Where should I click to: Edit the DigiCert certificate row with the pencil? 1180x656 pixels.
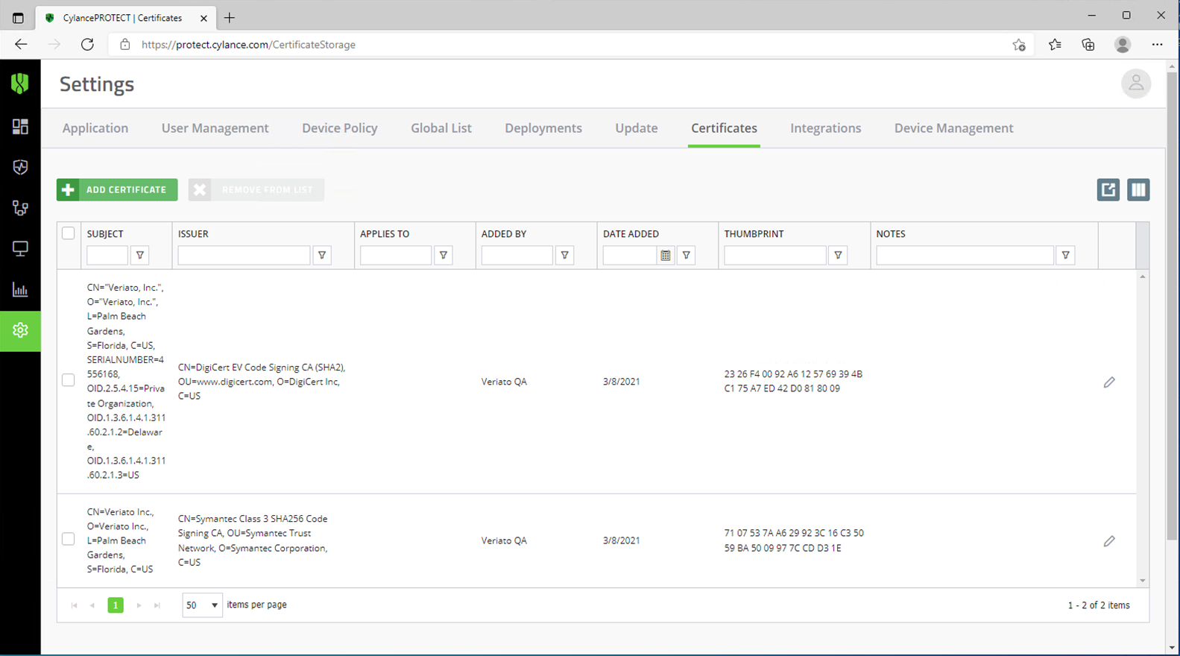[x=1109, y=382]
